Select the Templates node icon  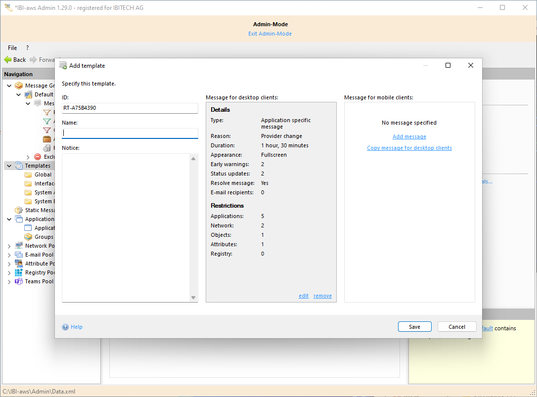(x=19, y=166)
